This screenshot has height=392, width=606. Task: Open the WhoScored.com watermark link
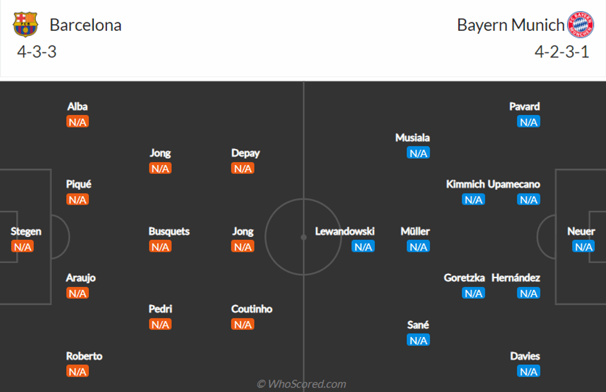click(x=302, y=384)
